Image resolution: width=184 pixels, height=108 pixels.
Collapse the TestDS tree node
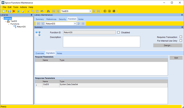click(x=5, y=21)
